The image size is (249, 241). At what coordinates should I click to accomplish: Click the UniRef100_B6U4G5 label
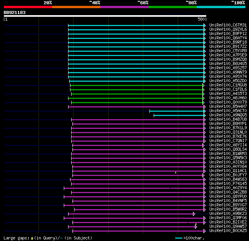pos(228,64)
